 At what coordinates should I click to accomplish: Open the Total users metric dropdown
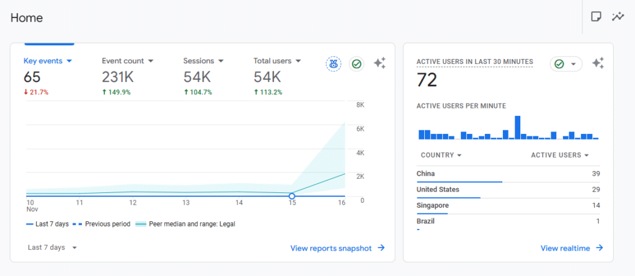[277, 61]
